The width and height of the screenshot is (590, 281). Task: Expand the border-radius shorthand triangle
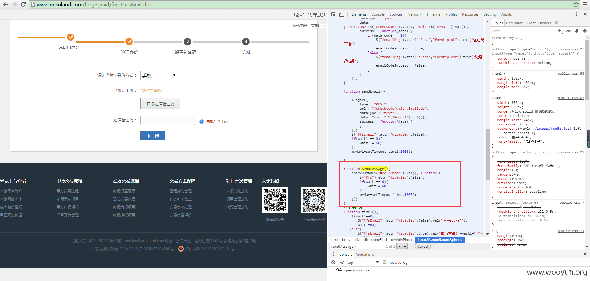(527, 187)
